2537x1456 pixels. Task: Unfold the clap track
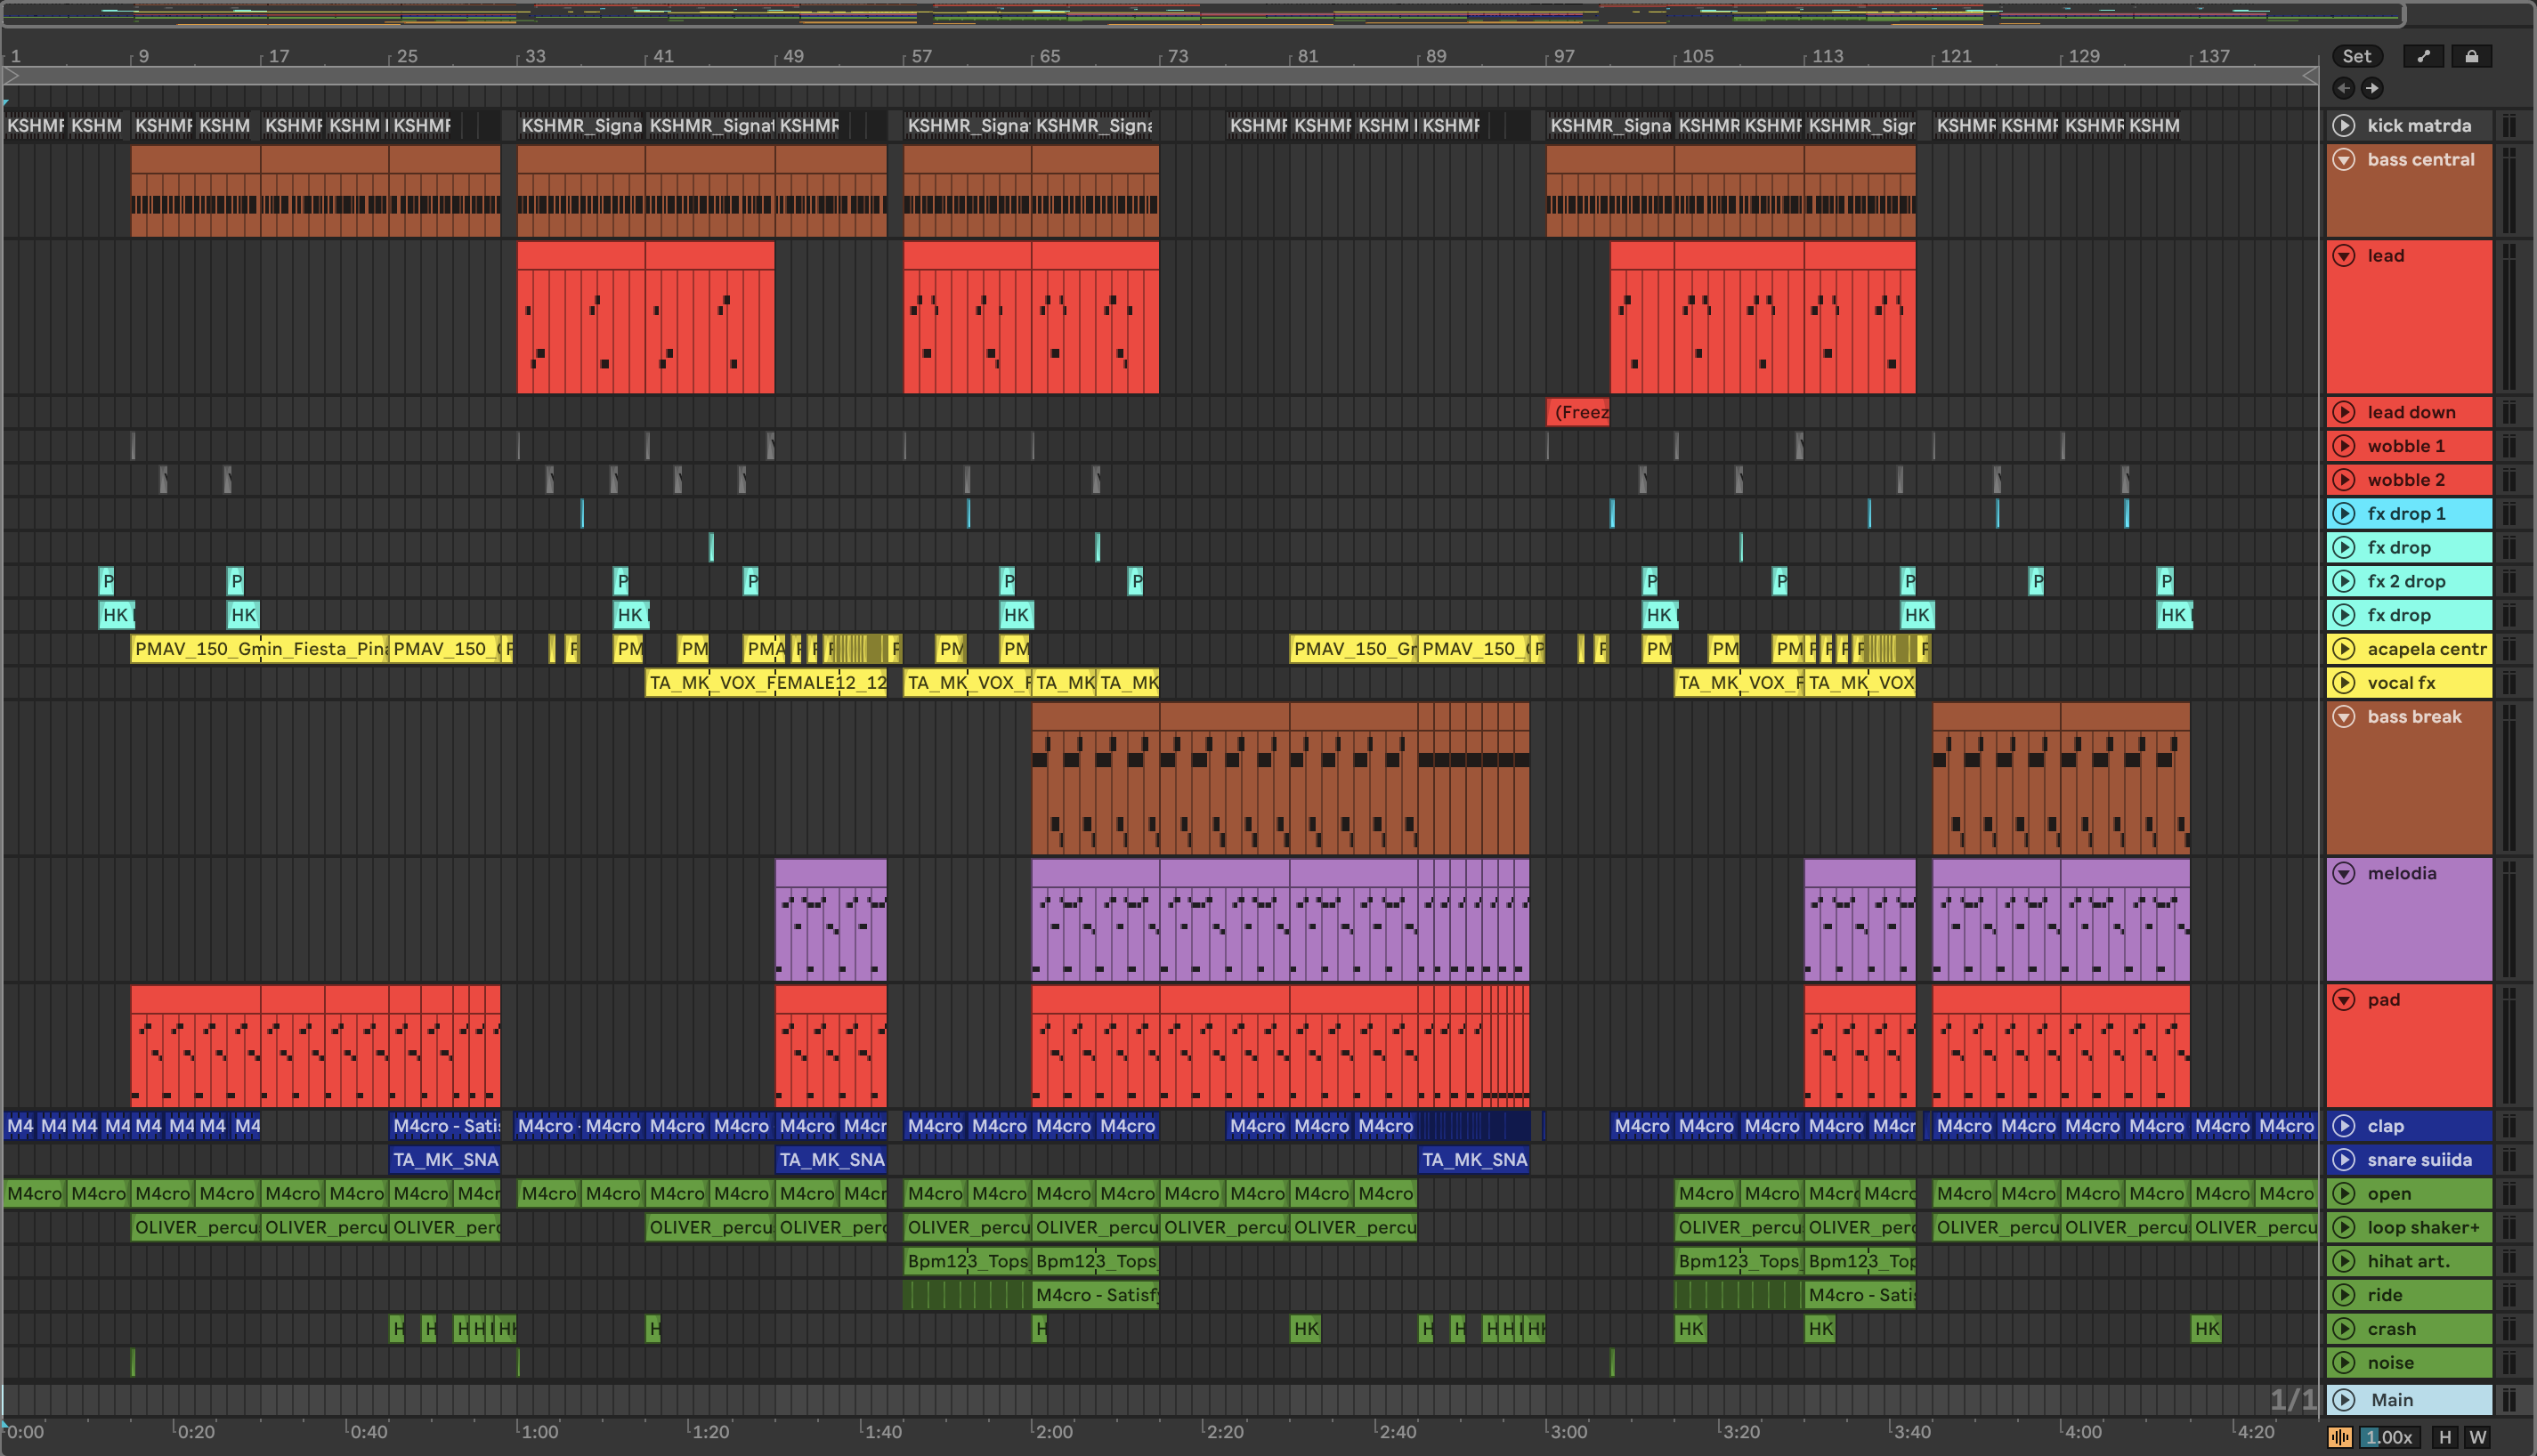(2343, 1126)
